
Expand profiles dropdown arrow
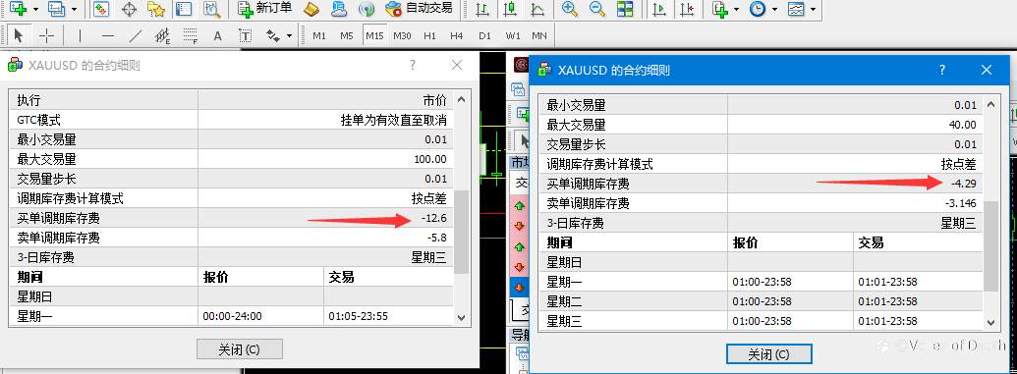coord(74,9)
